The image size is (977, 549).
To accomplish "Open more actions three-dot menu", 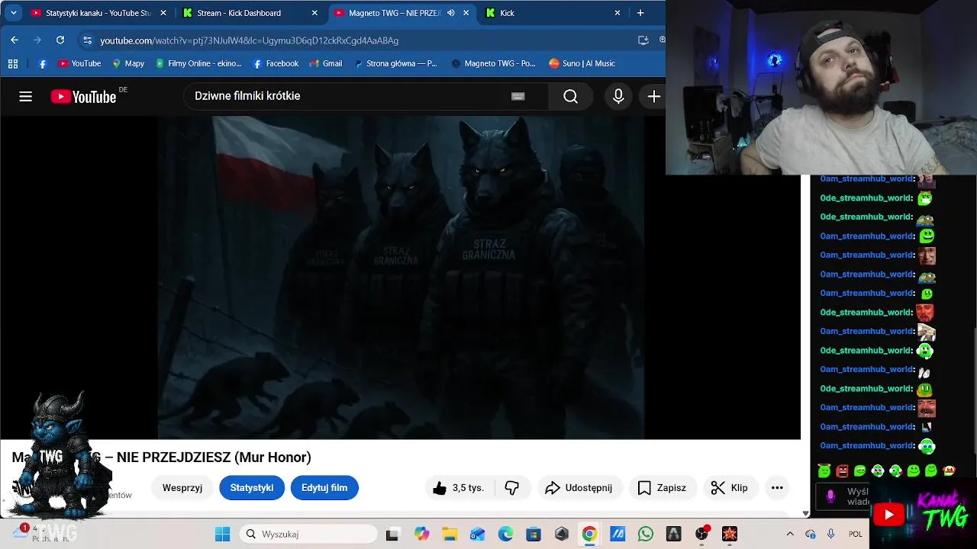I will tap(777, 488).
